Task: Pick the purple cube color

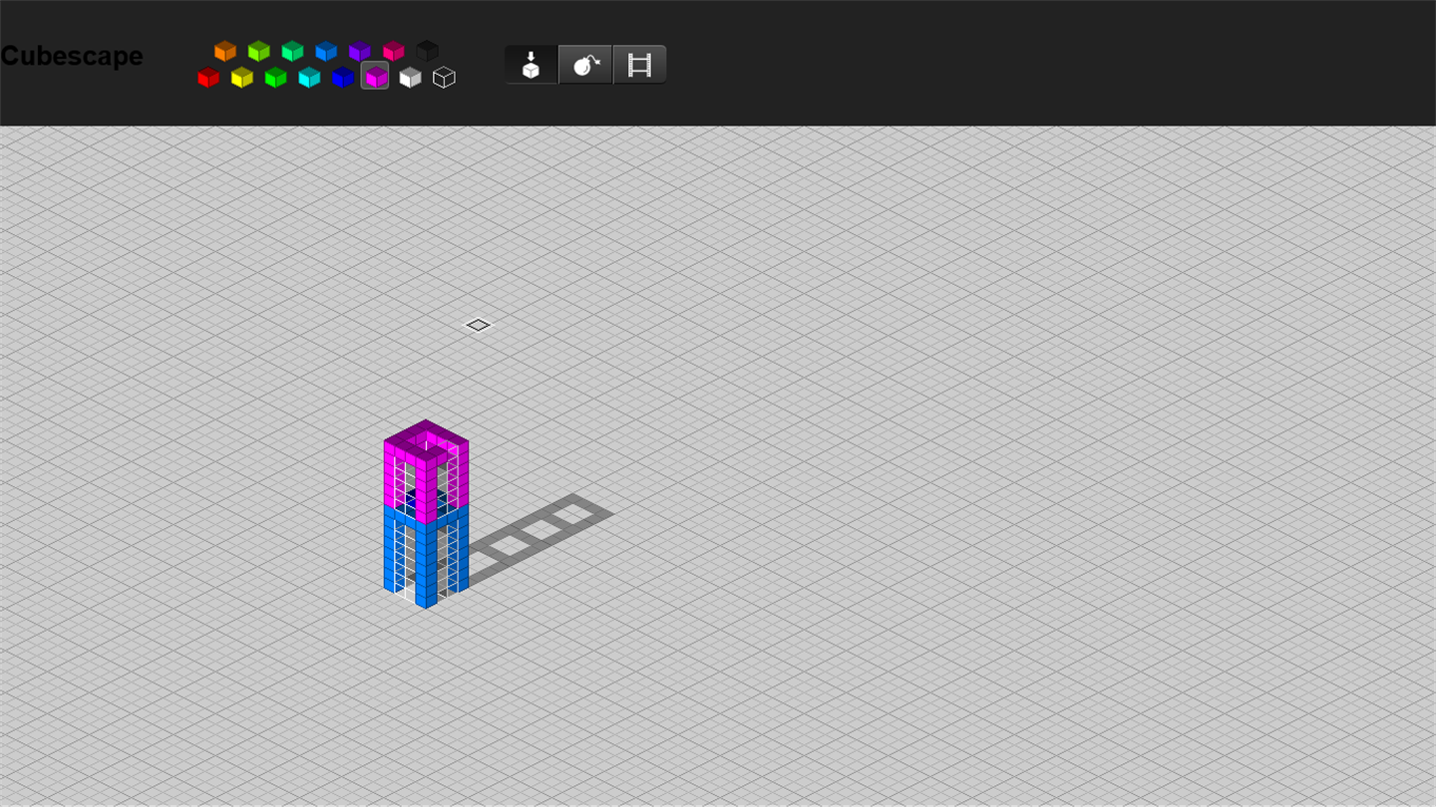Action: click(360, 51)
